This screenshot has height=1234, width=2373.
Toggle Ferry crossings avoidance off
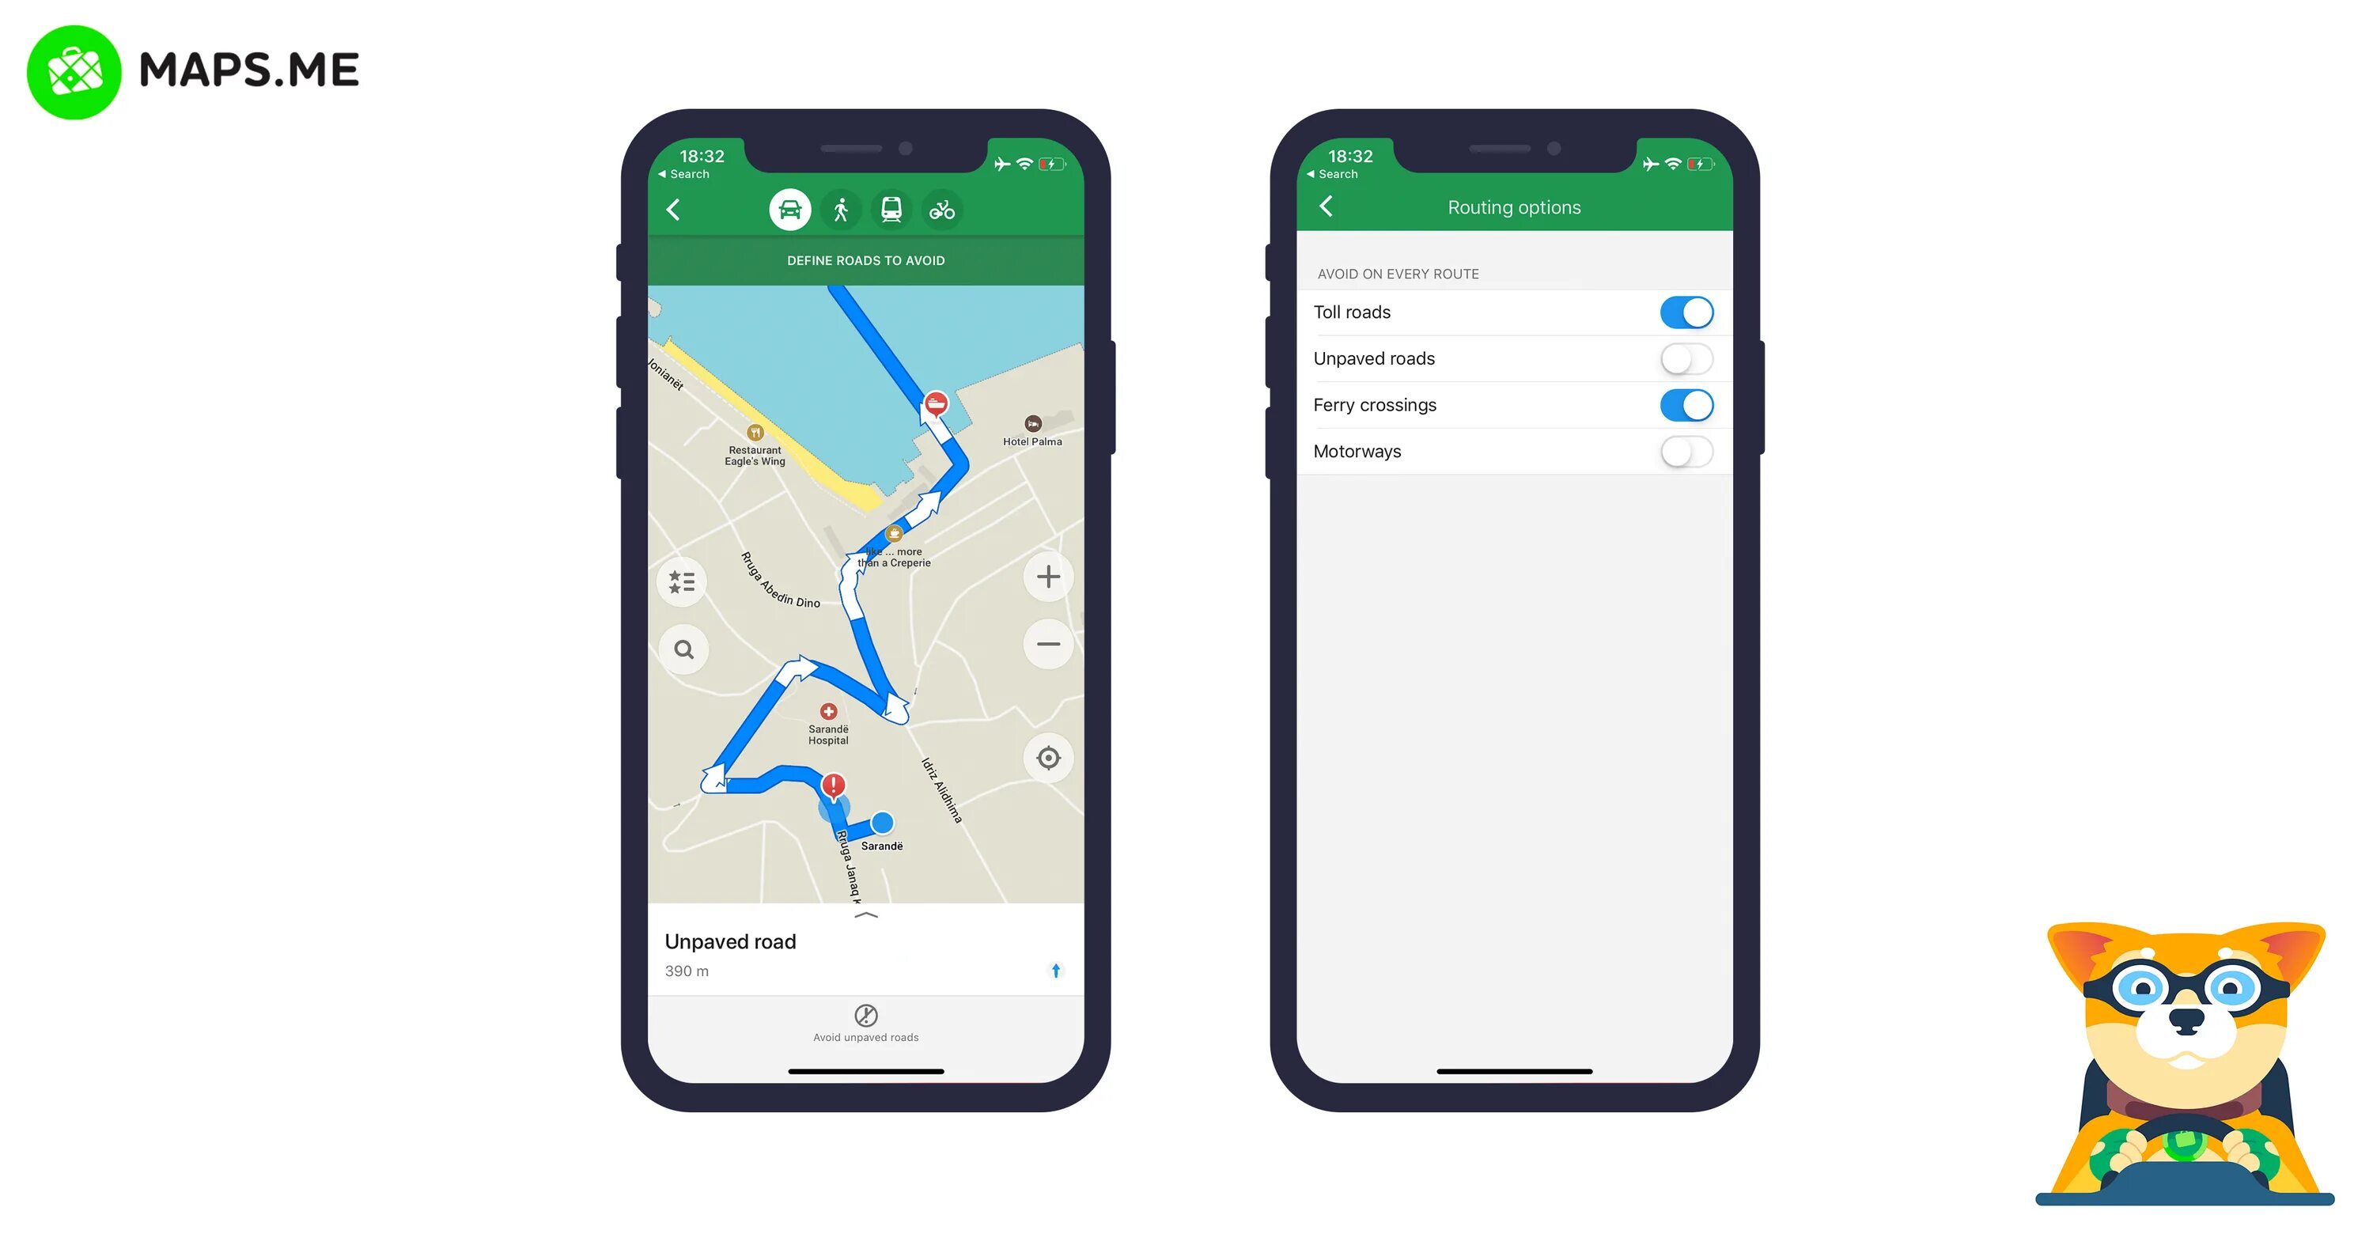click(1686, 405)
